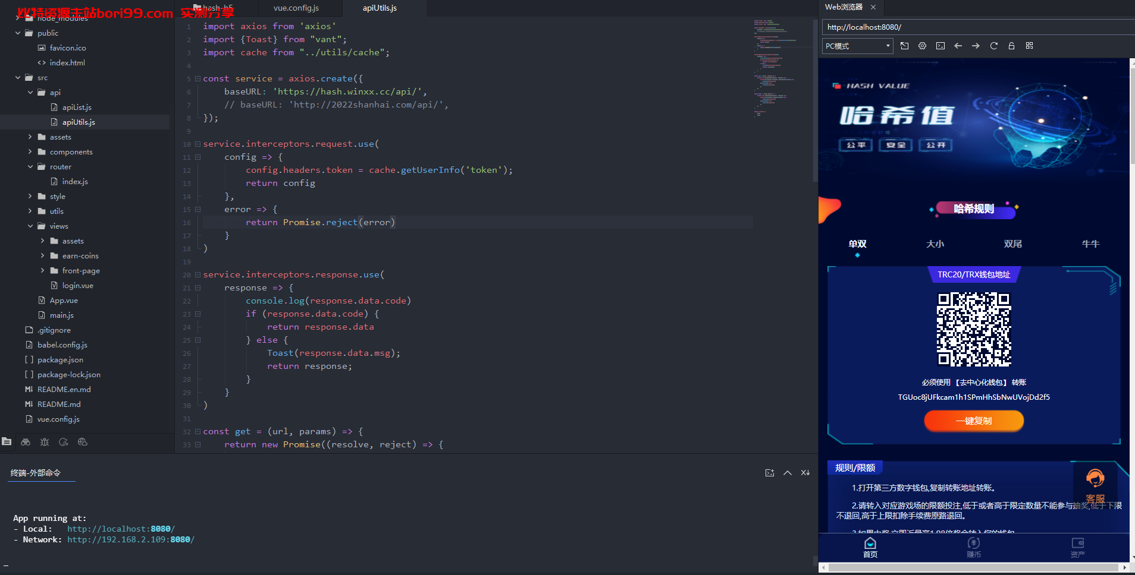Open README.md in the file tree
The image size is (1135, 575).
click(x=59, y=404)
